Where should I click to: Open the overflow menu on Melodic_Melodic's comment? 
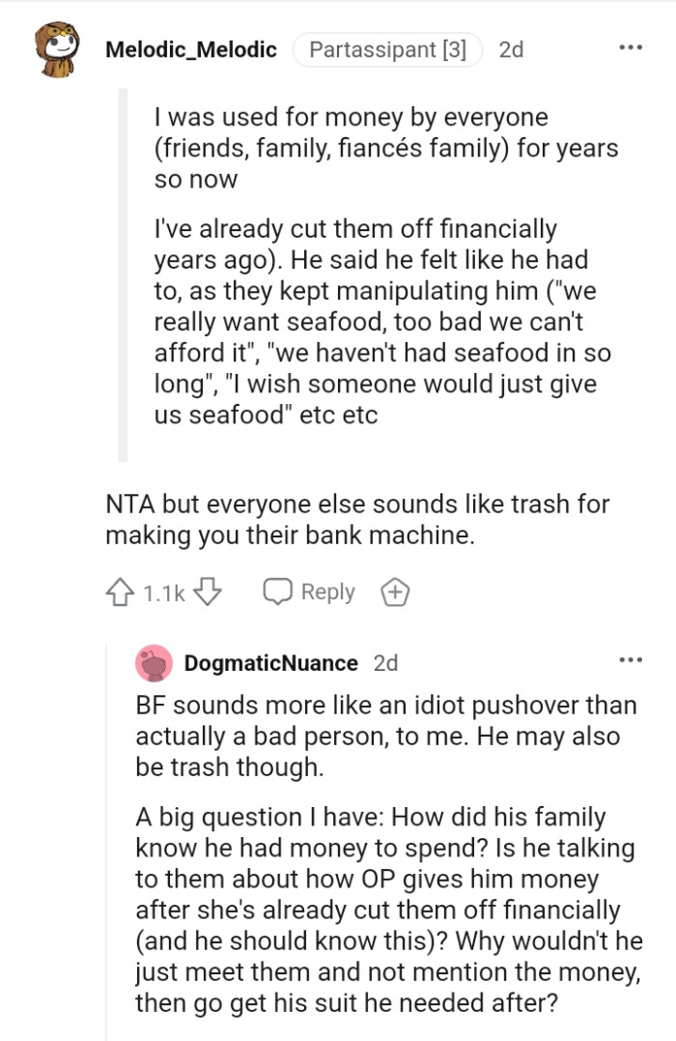(629, 45)
